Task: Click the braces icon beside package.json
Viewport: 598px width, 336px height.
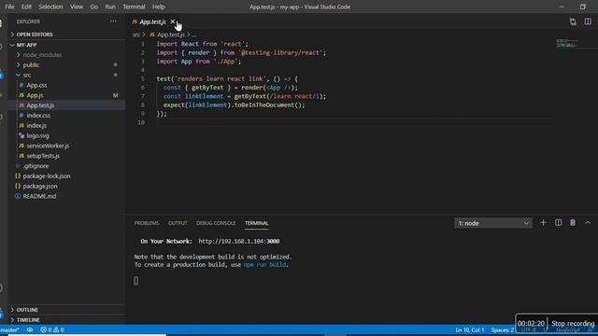Action: point(18,186)
